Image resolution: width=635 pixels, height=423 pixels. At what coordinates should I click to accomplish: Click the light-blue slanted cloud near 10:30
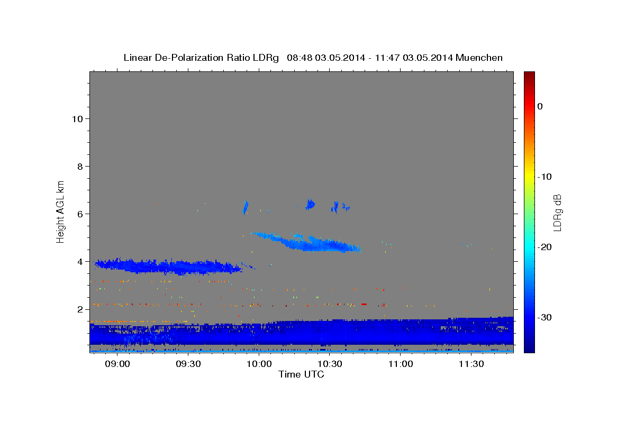307,242
